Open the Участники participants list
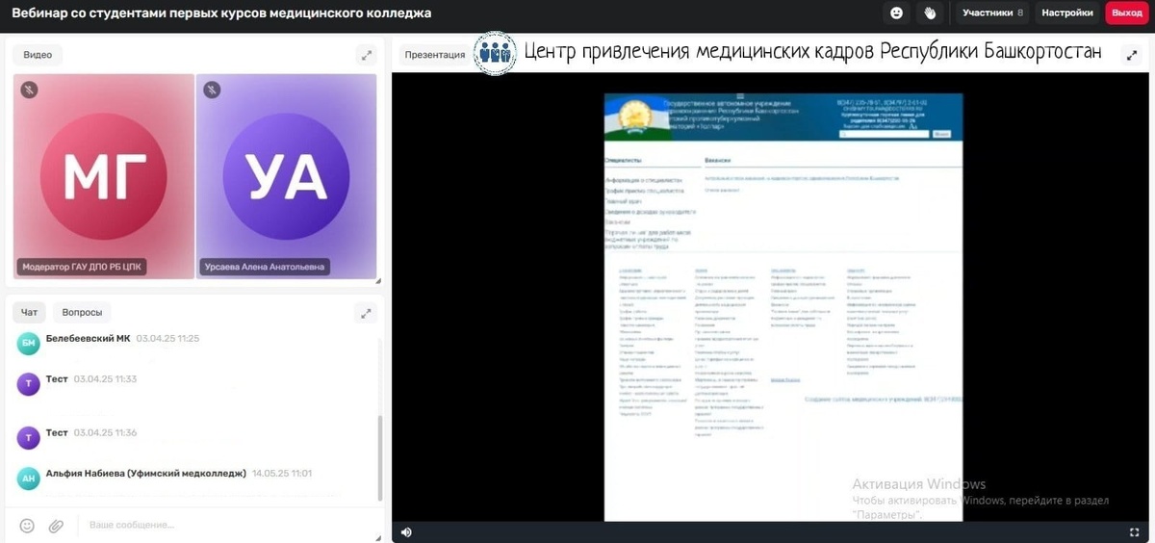Viewport: 1155px width, 543px height. (992, 13)
